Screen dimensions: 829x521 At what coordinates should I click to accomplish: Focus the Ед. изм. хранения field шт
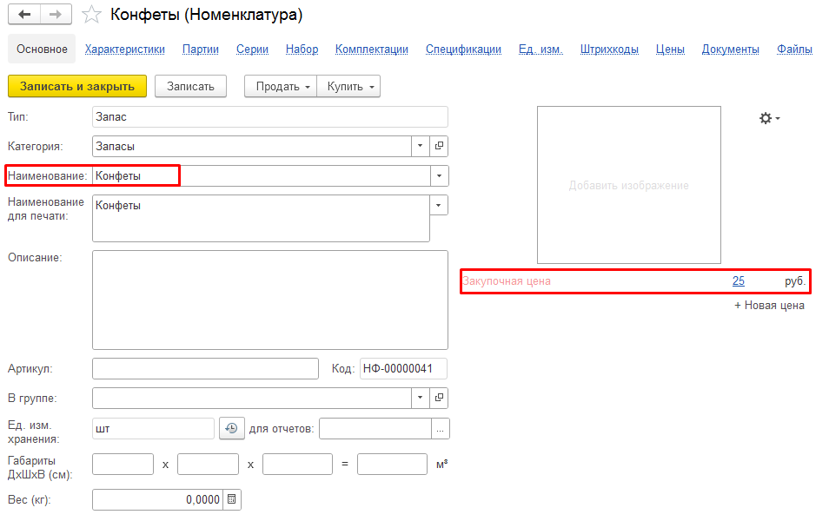tap(153, 429)
